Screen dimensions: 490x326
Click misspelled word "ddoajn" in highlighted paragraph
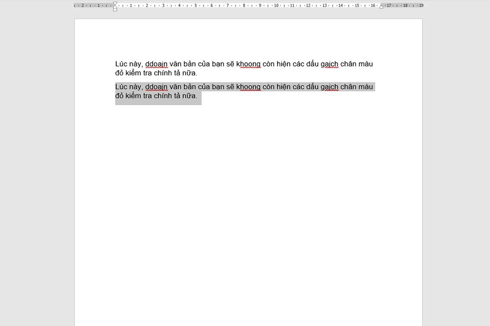(x=156, y=87)
